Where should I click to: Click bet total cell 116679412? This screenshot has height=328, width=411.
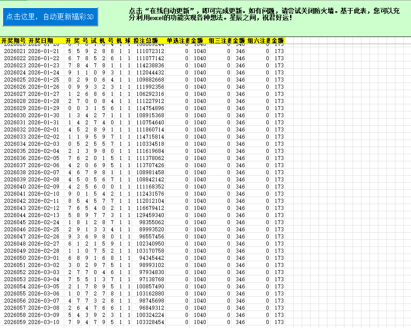(150, 208)
